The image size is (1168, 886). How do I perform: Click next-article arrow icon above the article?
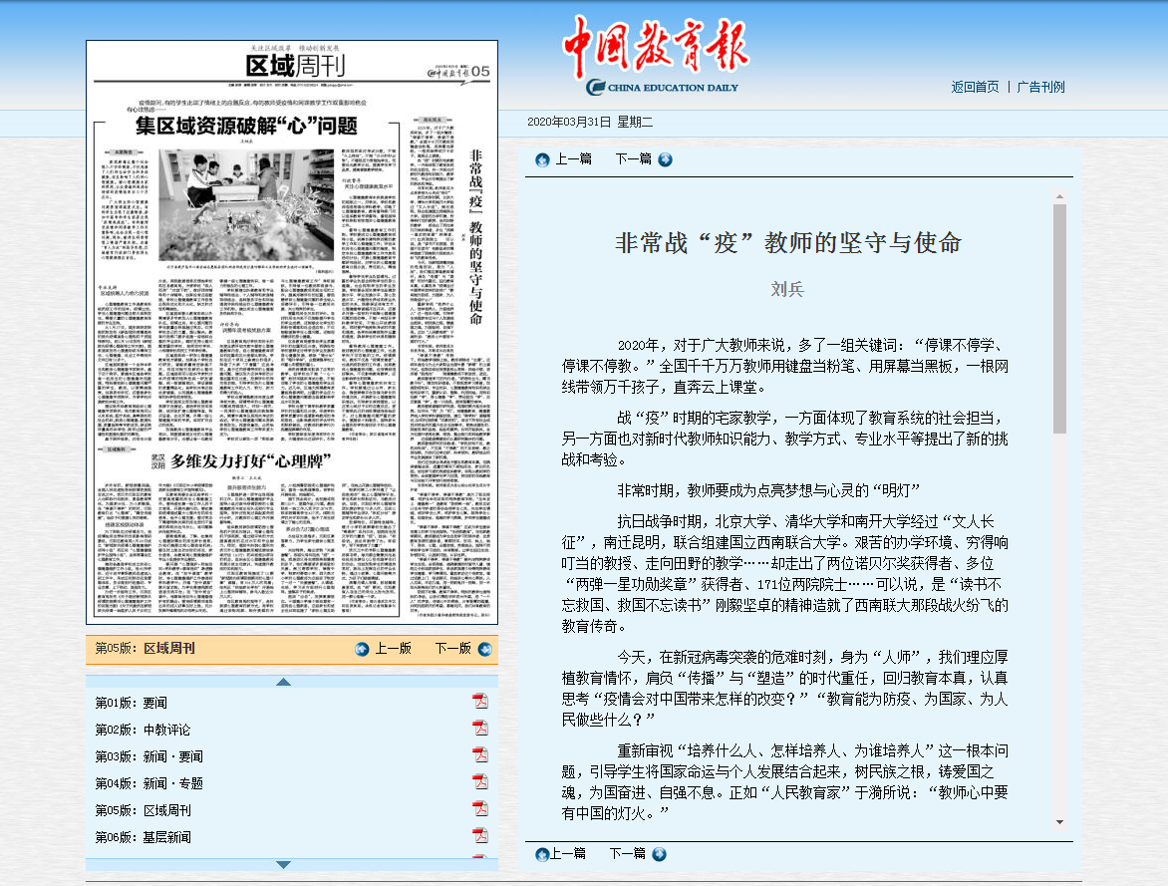(665, 159)
